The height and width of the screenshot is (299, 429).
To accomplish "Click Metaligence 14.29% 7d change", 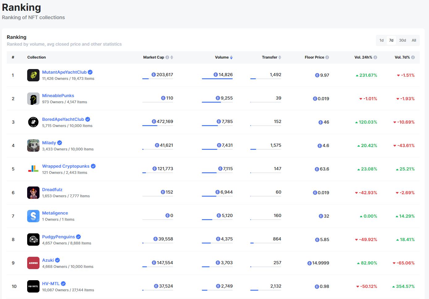I will pyautogui.click(x=405, y=216).
